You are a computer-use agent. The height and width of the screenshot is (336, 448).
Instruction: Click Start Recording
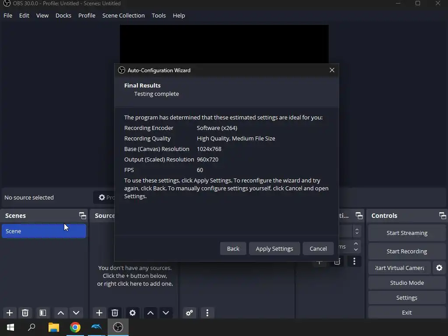(x=407, y=251)
